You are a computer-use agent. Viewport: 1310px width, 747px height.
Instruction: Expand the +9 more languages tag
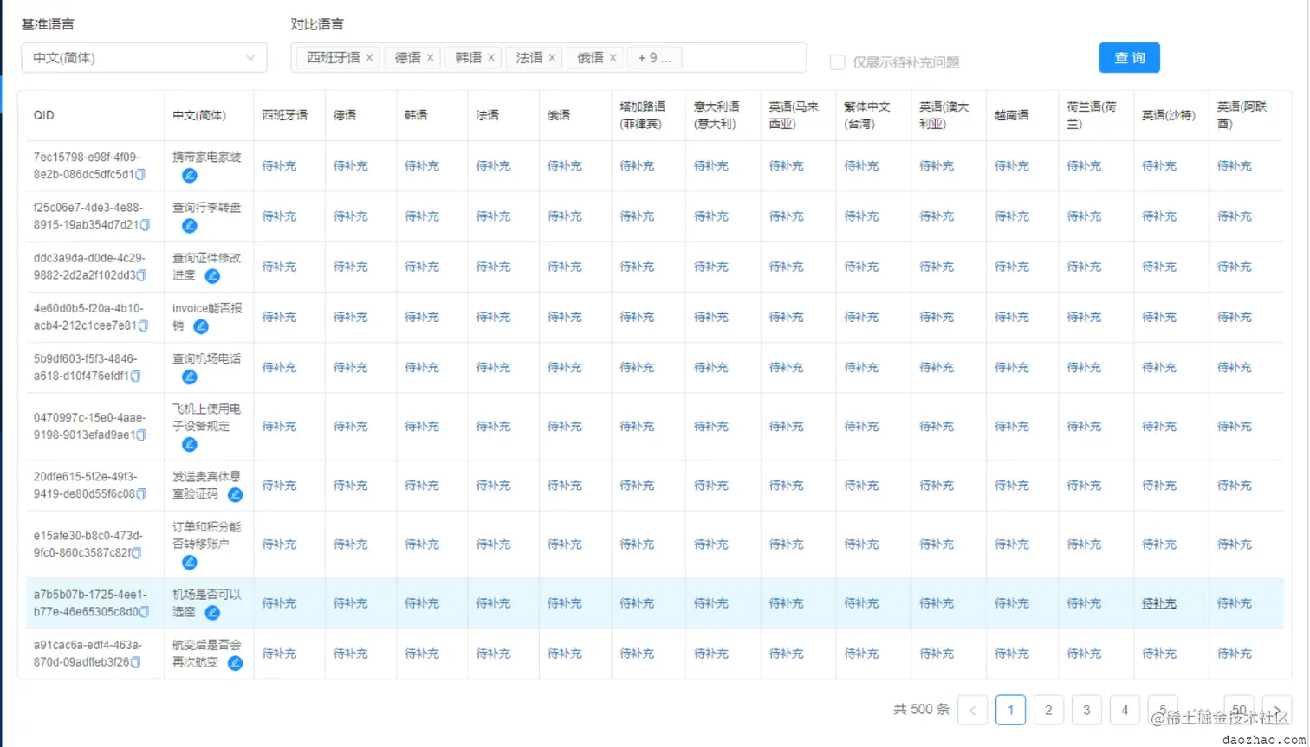(x=654, y=58)
